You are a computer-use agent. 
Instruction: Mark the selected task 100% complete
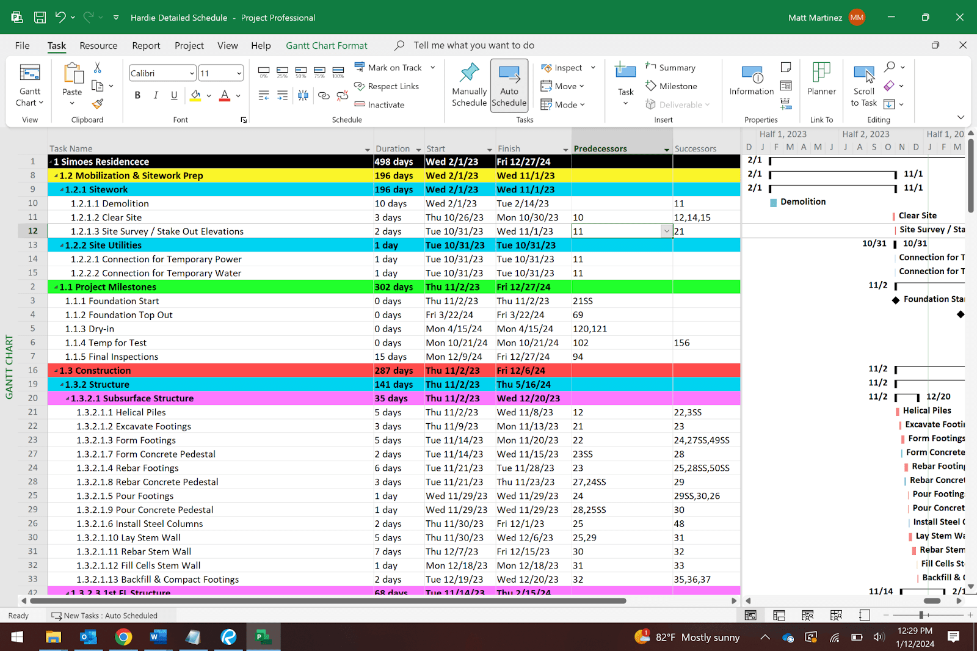(x=338, y=71)
